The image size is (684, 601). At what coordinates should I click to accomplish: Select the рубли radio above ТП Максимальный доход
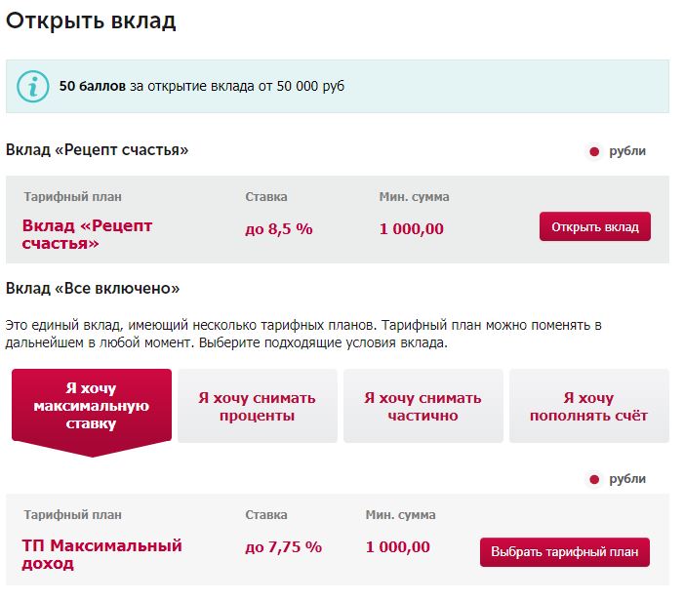click(593, 480)
